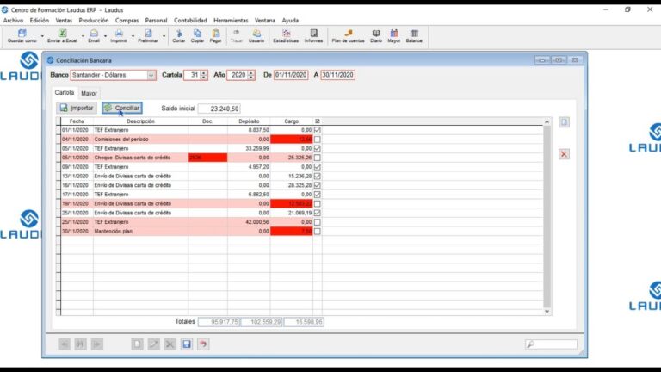Toggle the header select-all checkbox

[x=318, y=121]
